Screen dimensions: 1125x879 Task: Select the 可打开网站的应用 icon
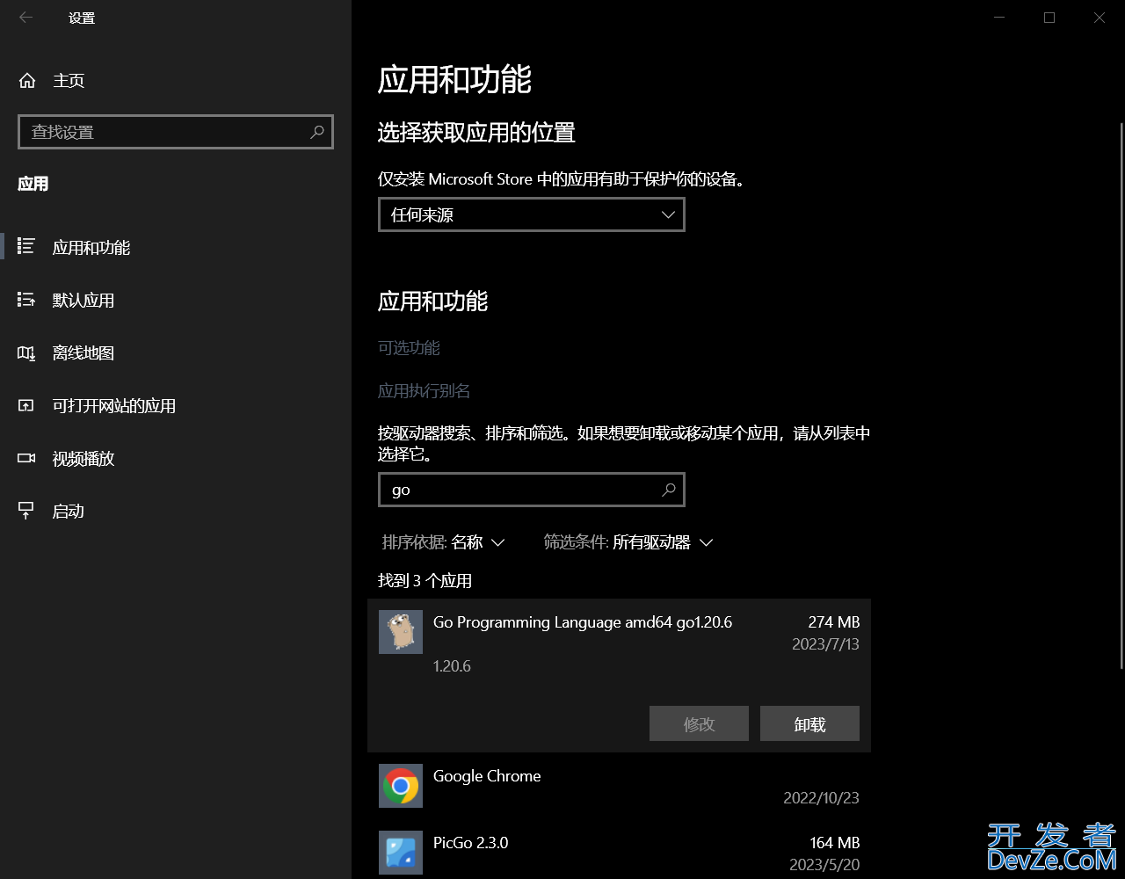tap(26, 405)
